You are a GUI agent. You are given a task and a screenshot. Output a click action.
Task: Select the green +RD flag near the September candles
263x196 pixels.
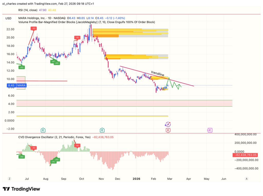point(56,63)
